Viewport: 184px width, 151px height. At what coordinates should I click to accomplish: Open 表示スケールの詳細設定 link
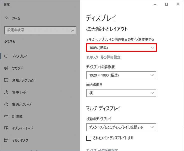[x=103, y=57]
